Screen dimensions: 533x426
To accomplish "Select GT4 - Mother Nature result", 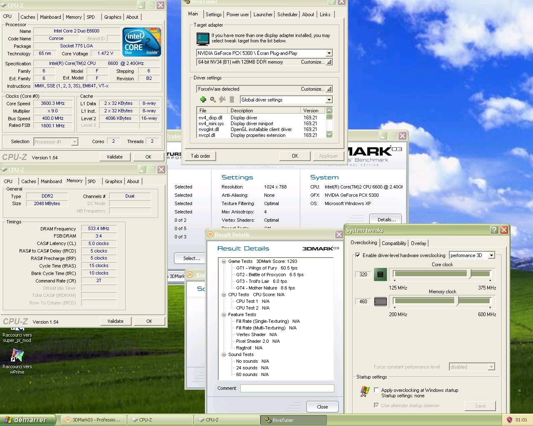I will pos(265,288).
